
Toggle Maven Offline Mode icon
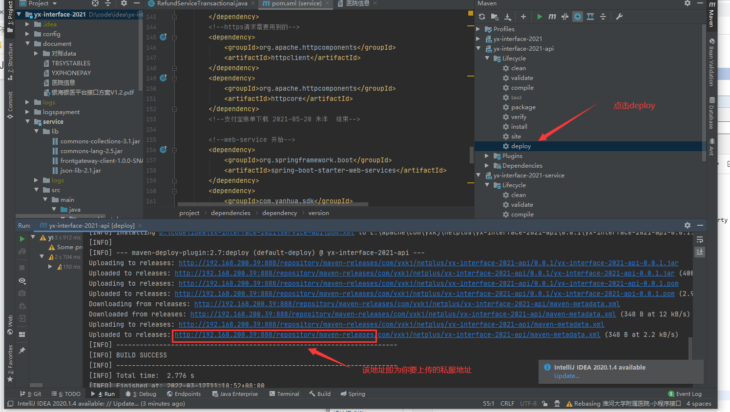pos(565,17)
